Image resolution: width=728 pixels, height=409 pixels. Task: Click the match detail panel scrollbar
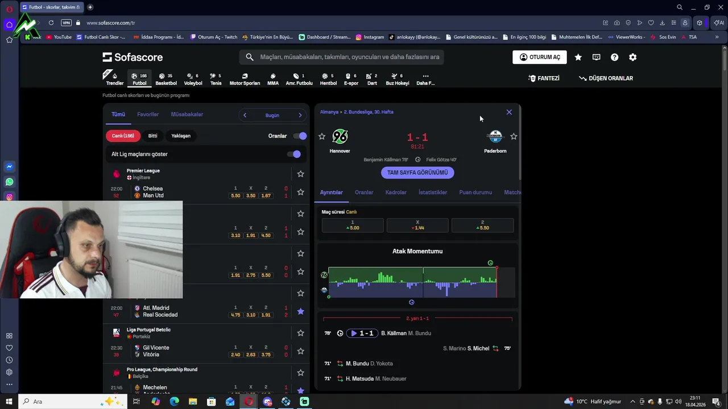[520, 144]
